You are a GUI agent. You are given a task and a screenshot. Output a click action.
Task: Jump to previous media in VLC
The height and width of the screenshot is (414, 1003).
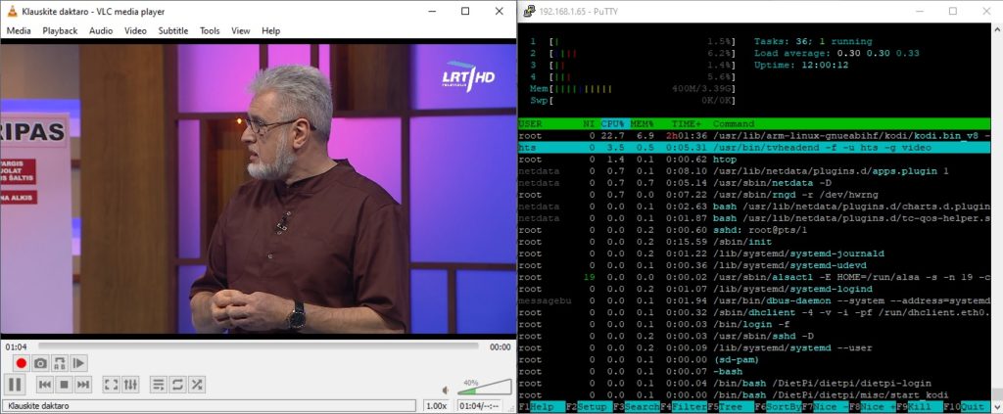pos(45,385)
